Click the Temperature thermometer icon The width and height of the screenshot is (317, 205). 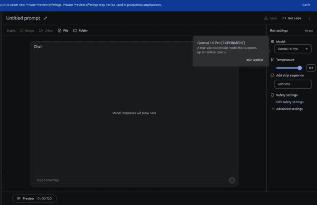(x=272, y=60)
